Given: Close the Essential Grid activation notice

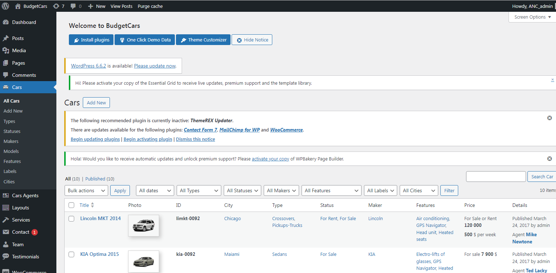Looking at the screenshot, I should pyautogui.click(x=552, y=80).
